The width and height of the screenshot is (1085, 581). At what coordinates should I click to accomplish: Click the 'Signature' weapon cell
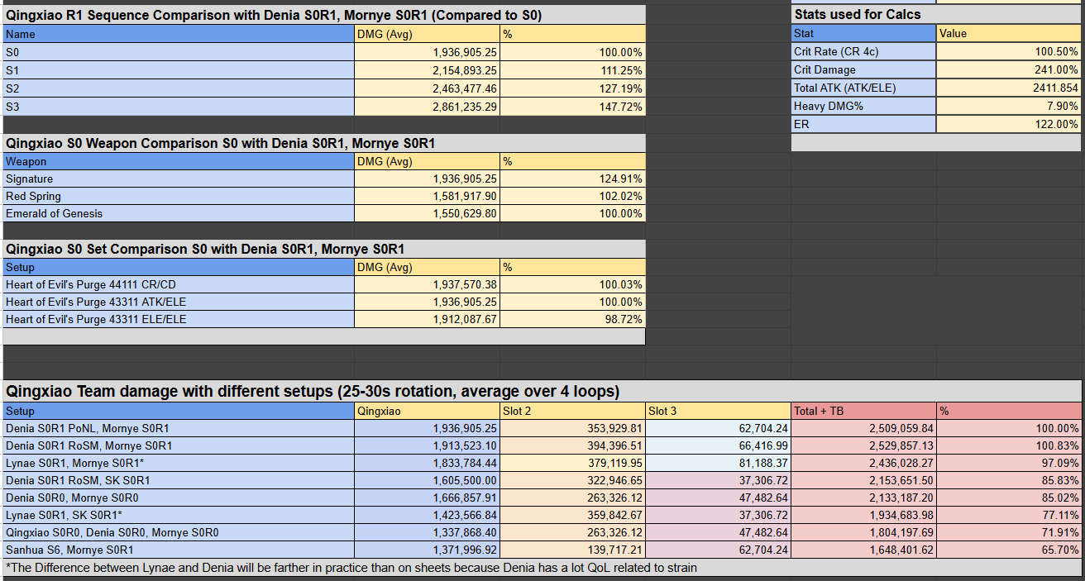[179, 179]
